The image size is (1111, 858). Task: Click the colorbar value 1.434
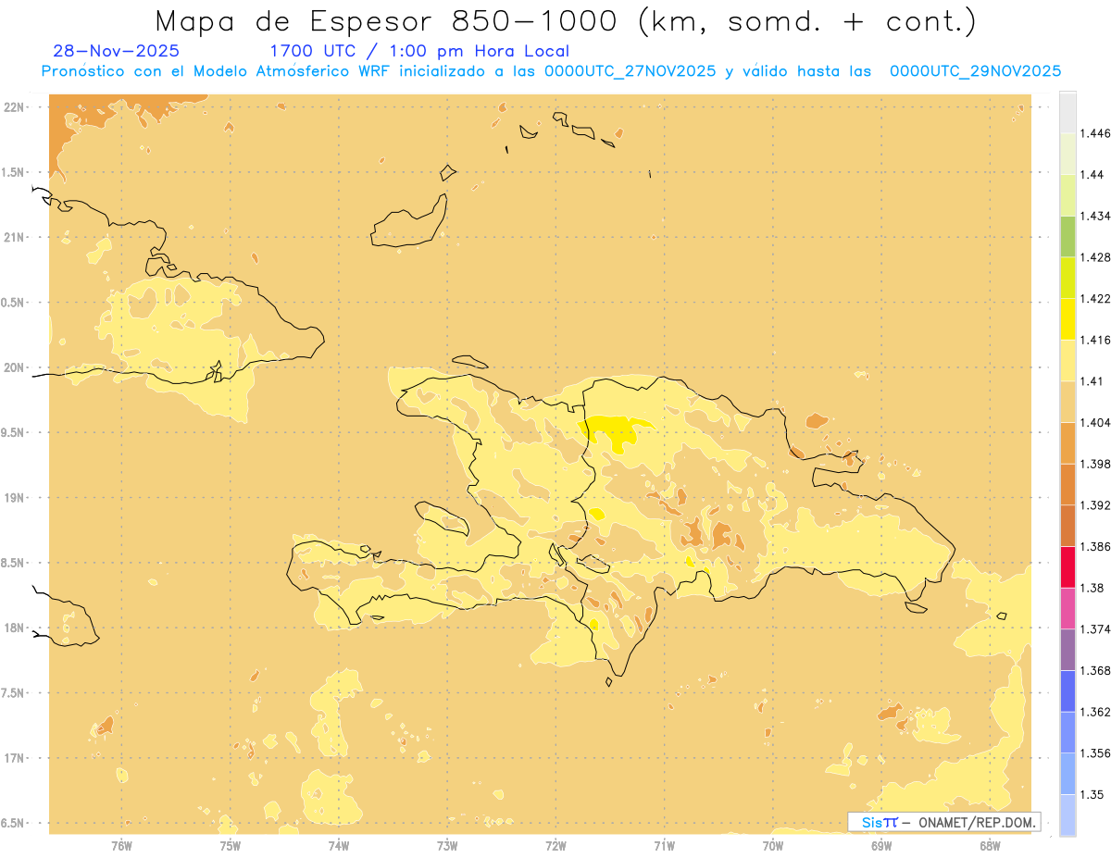tap(1095, 216)
